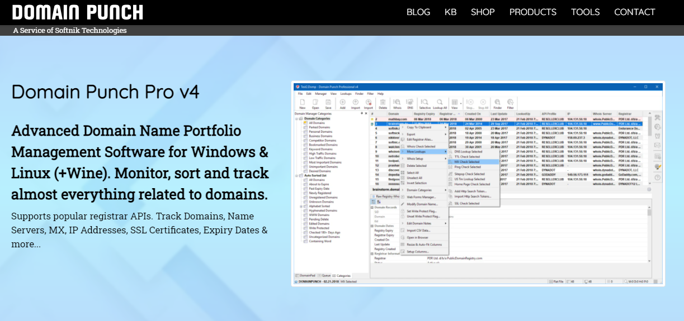Select About to Expire category
The width and height of the screenshot is (684, 321).
pos(319,184)
